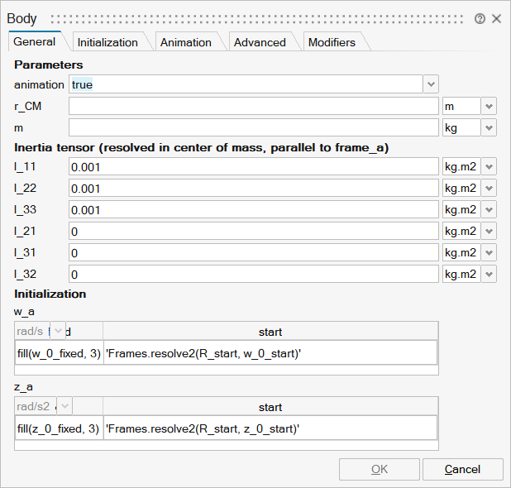Click the I_22 value field
This screenshot has height=488, width=511.
pyautogui.click(x=252, y=189)
